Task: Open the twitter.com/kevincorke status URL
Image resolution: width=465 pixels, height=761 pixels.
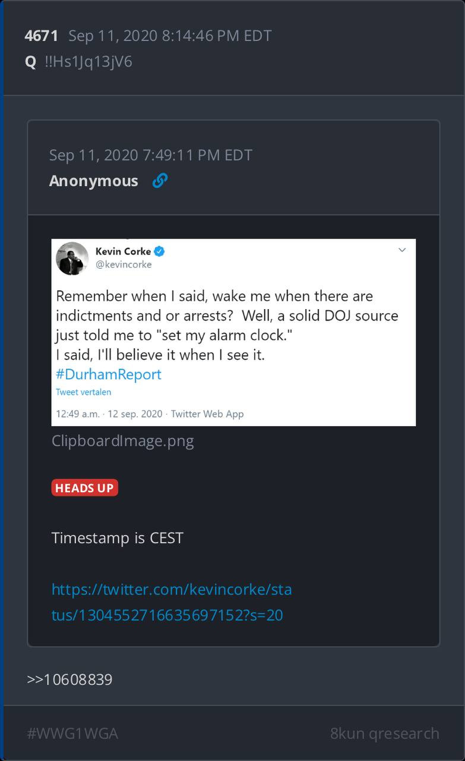Action: [171, 602]
